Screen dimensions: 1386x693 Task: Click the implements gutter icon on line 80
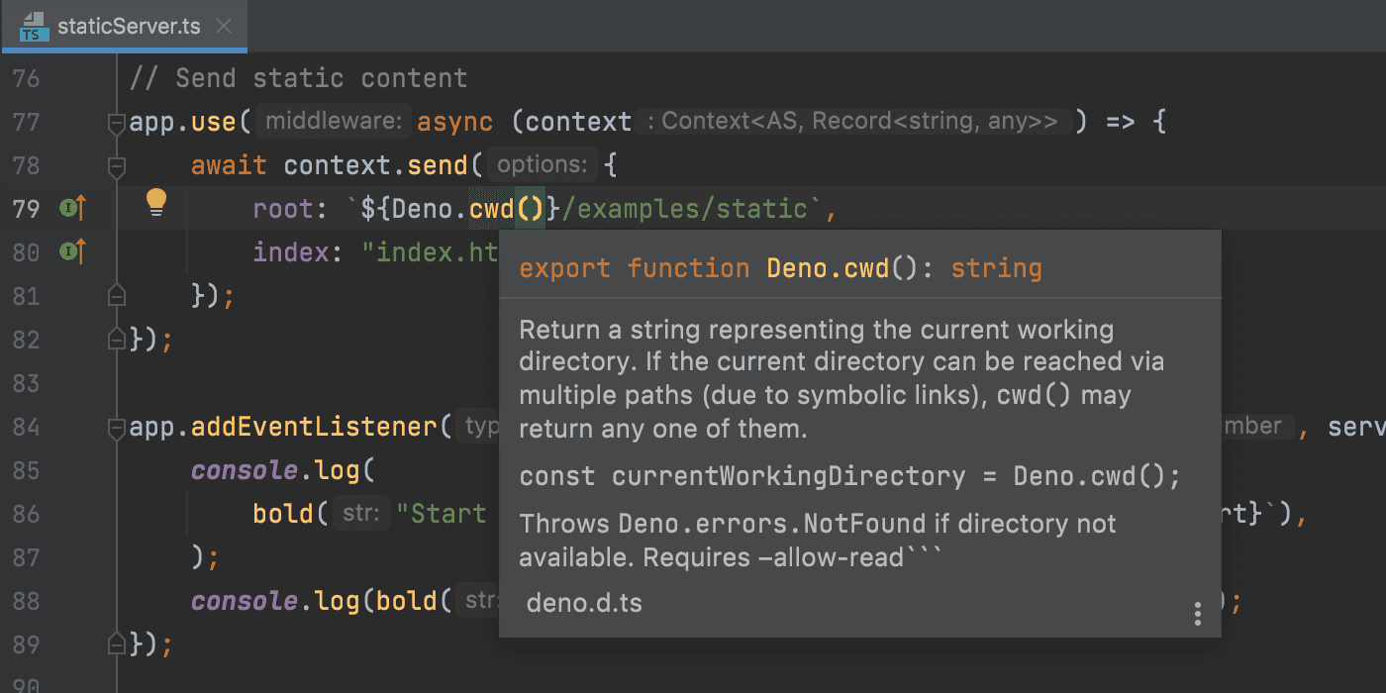pos(73,251)
